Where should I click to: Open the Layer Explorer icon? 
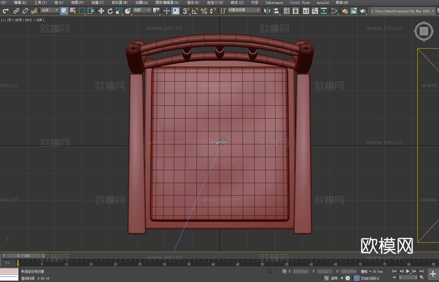pyautogui.click(x=296, y=11)
